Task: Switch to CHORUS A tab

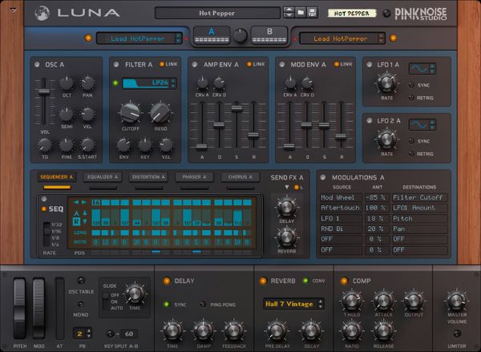Action: pos(240,177)
